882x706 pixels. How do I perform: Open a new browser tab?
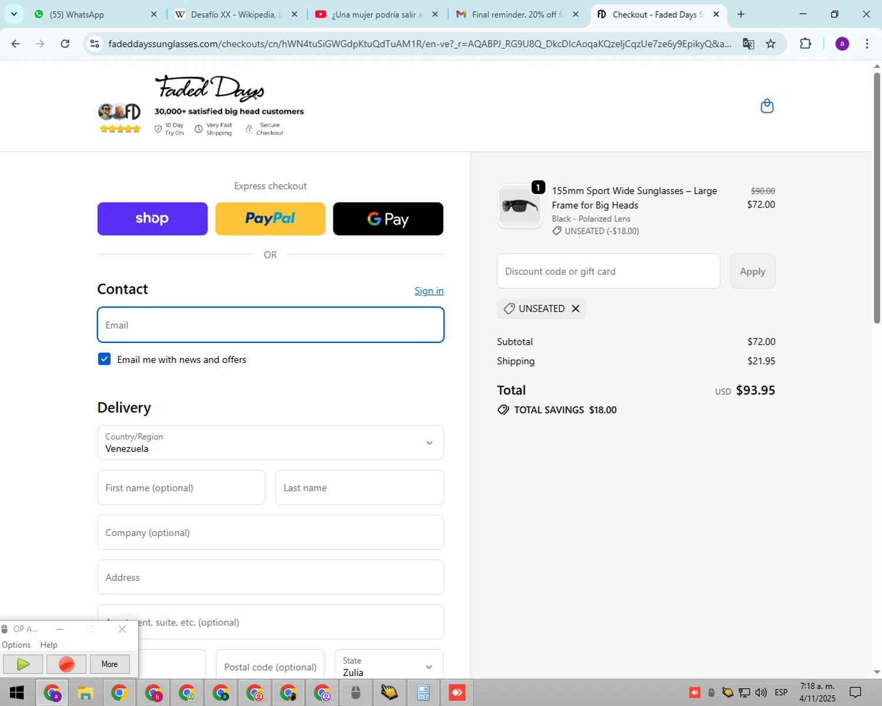tap(741, 14)
